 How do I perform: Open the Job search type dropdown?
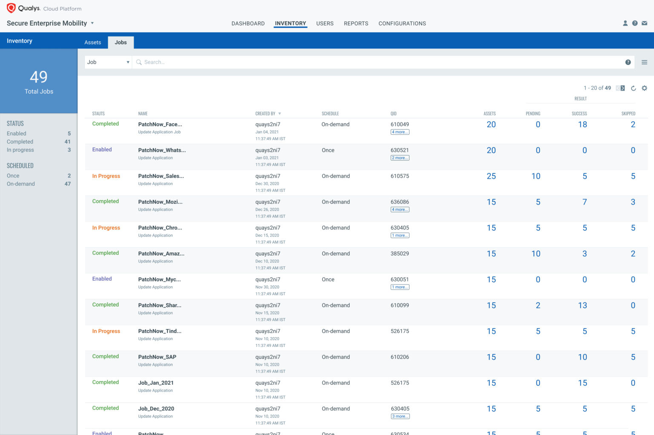108,62
